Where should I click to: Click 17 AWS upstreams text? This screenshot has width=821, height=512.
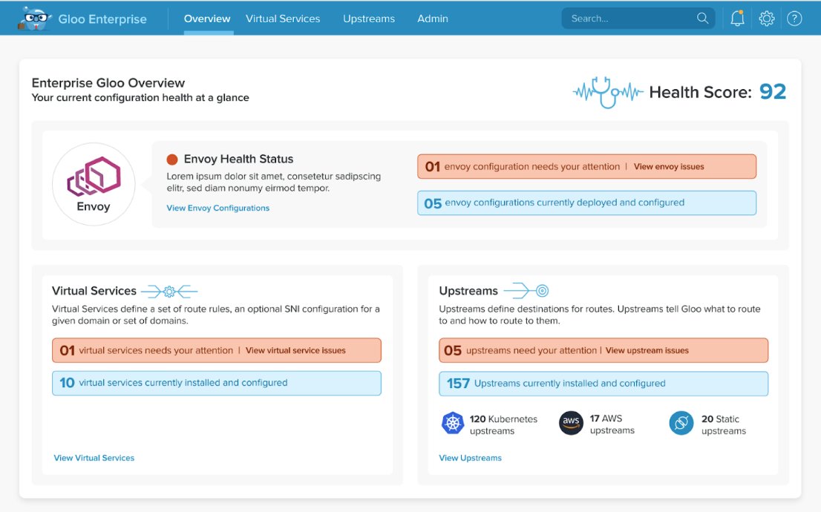point(612,424)
